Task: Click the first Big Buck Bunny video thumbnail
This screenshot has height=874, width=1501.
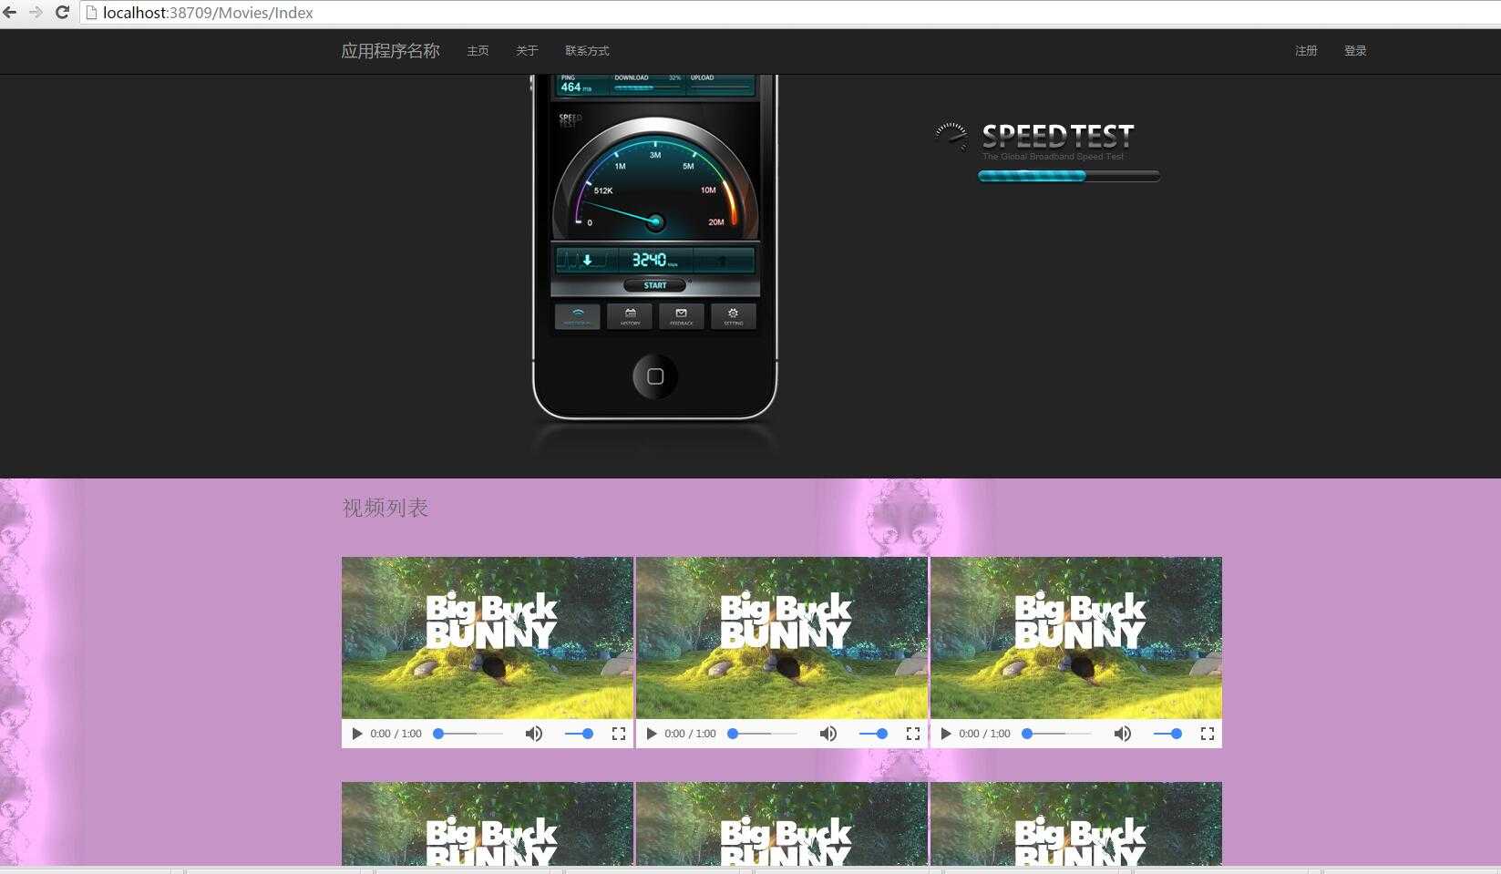Action: (488, 638)
